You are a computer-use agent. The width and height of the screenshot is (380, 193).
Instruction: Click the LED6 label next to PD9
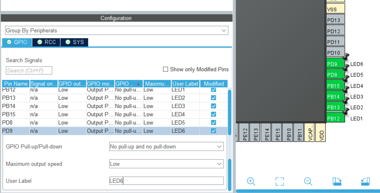[356, 64]
